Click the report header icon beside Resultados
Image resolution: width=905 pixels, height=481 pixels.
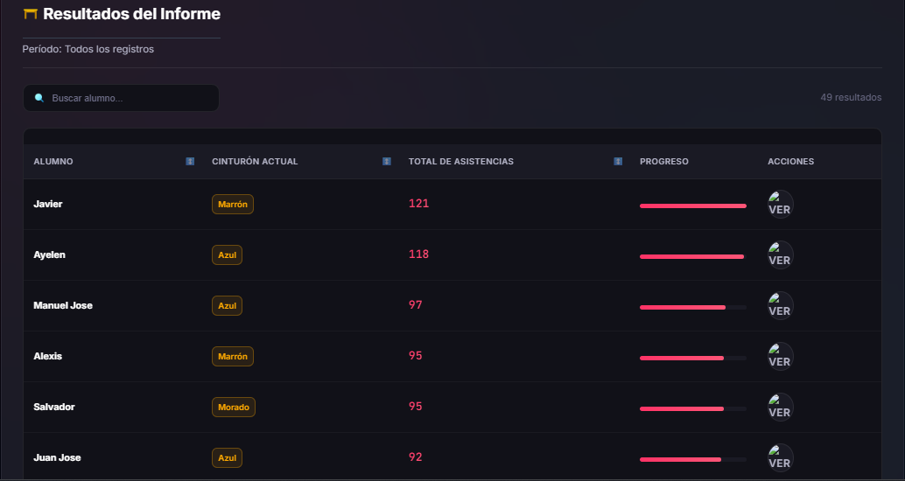[x=31, y=14]
